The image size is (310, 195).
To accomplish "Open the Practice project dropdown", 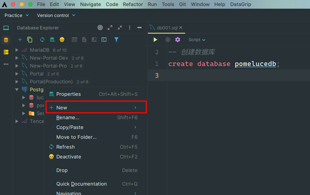I will click(17, 15).
